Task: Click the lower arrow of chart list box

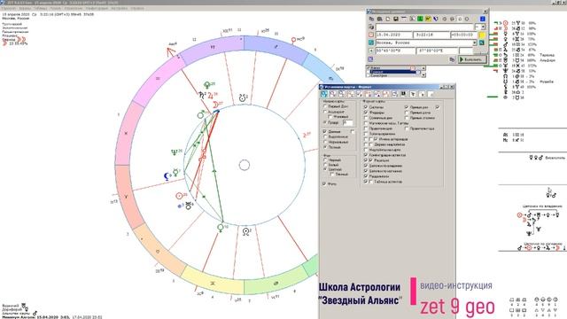Action: (x=423, y=74)
